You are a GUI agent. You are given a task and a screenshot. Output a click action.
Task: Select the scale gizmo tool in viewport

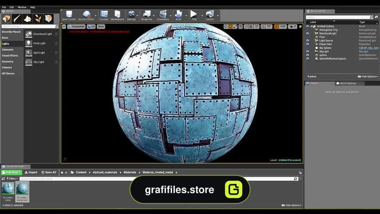pos(235,27)
